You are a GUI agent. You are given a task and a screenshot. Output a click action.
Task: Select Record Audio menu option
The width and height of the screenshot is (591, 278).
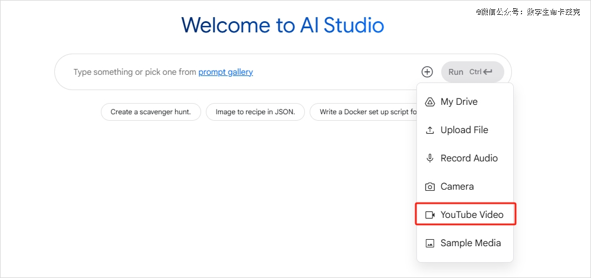465,158
